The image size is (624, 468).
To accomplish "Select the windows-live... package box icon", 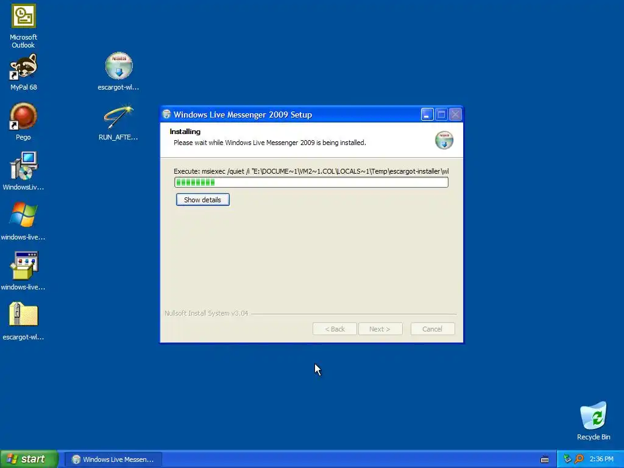I will coord(24,271).
